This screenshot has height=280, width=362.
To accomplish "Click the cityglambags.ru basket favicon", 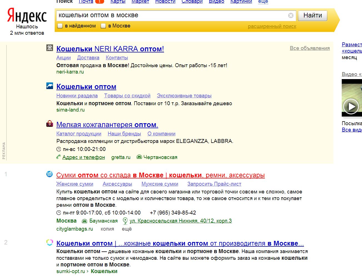I will click(x=49, y=174).
